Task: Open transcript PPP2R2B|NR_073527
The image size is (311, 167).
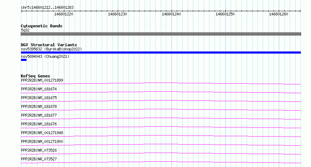Action: pos(39,159)
